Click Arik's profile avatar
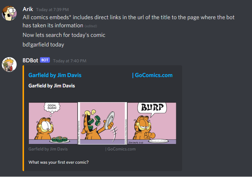The width and height of the screenshot is (252, 177). tap(9, 13)
